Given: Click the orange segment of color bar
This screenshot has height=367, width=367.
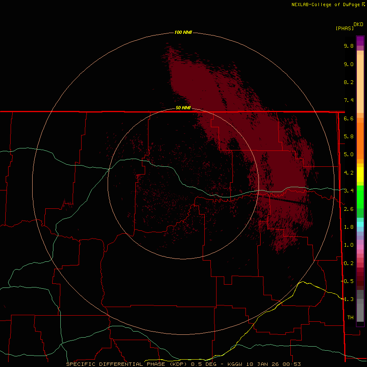Looking at the screenshot, I should coord(360,140).
